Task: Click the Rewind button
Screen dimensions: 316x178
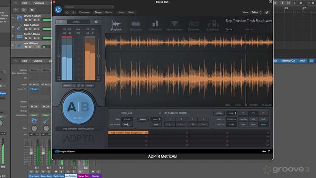Action: pos(143,119)
